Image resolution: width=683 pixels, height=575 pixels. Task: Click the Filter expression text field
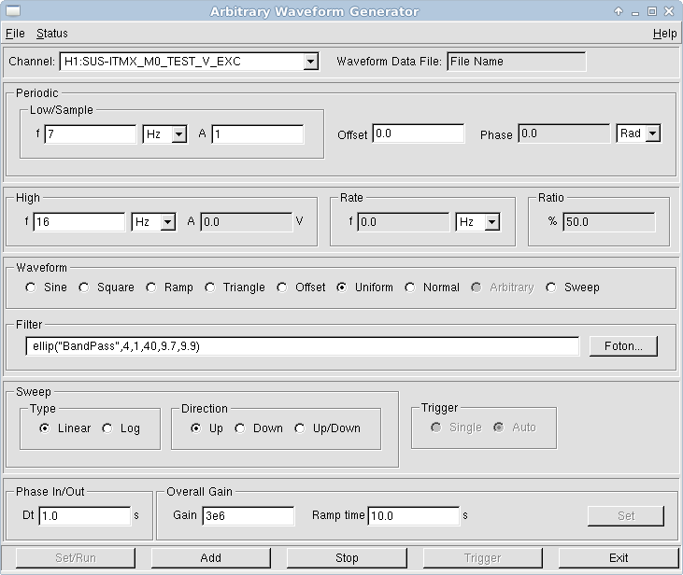(303, 346)
